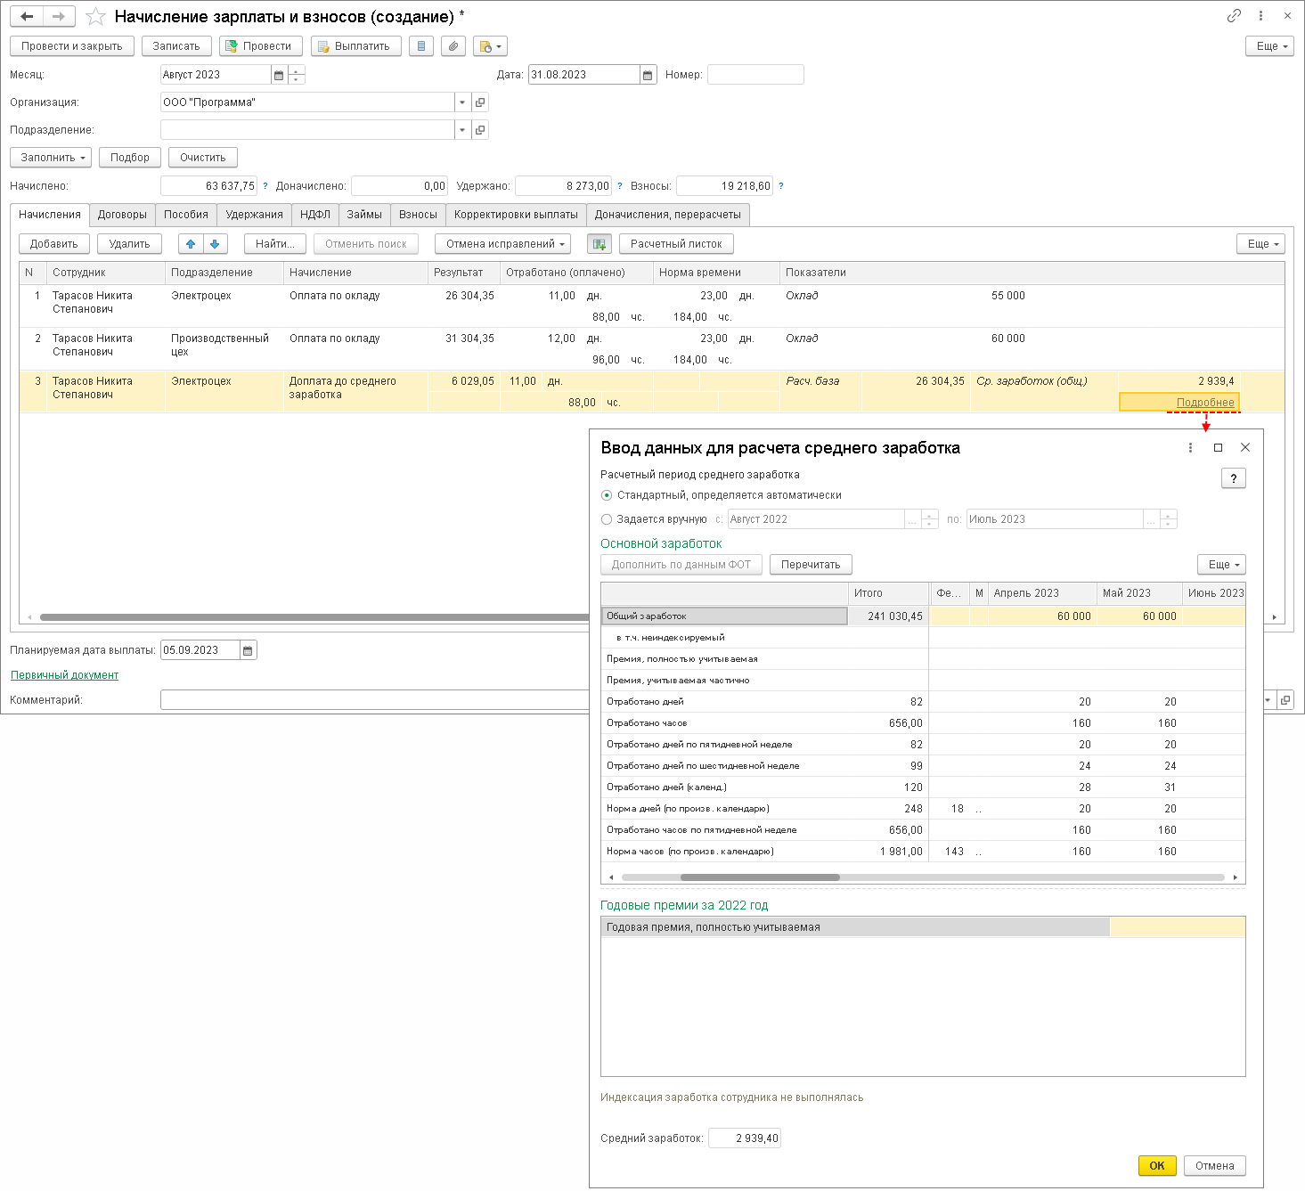The height and width of the screenshot is (1191, 1305).
Task: Open Еще menu in average earnings dialog
Action: click(1221, 565)
